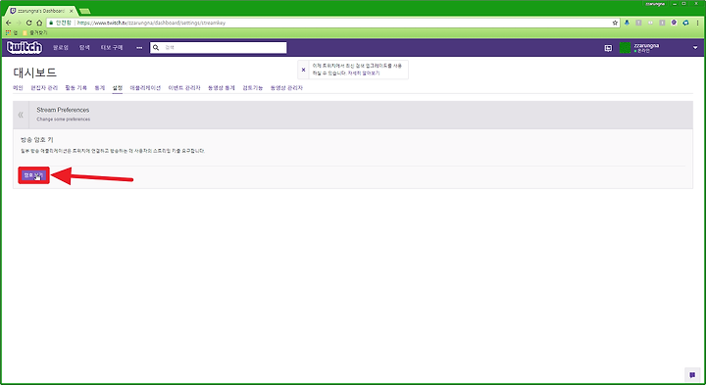Click the purple round extension icon
Viewport: 706px width, 385px height.
pos(674,23)
